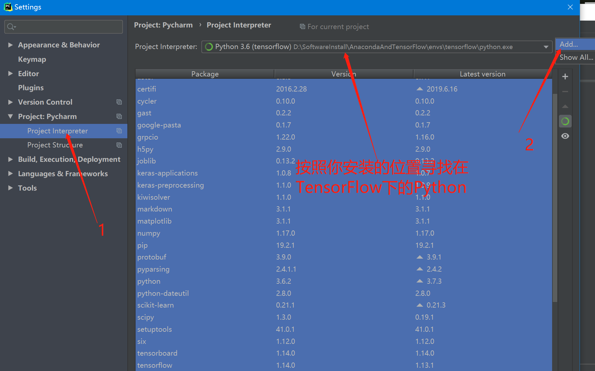Select the matplotlib package row
The height and width of the screenshot is (371, 595).
[x=344, y=221]
